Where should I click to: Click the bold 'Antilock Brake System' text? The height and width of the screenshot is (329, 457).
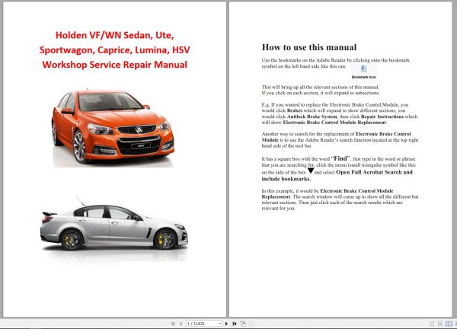312,117
